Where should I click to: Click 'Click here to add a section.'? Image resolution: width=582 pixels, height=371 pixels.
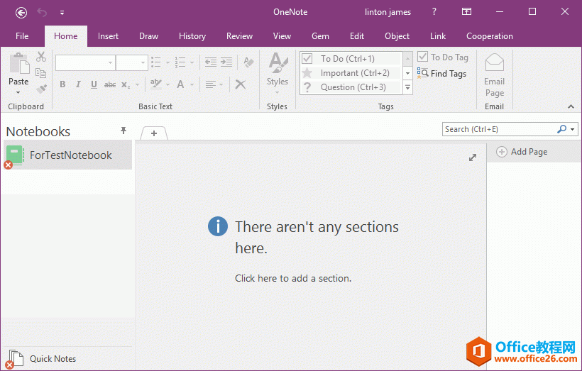pyautogui.click(x=293, y=278)
